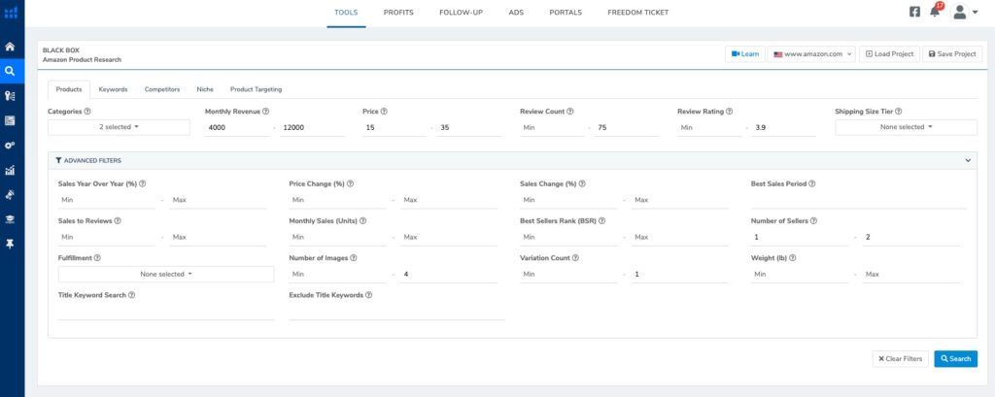This screenshot has width=995, height=397.
Task: Open the TOOLS top menu
Action: [x=346, y=12]
